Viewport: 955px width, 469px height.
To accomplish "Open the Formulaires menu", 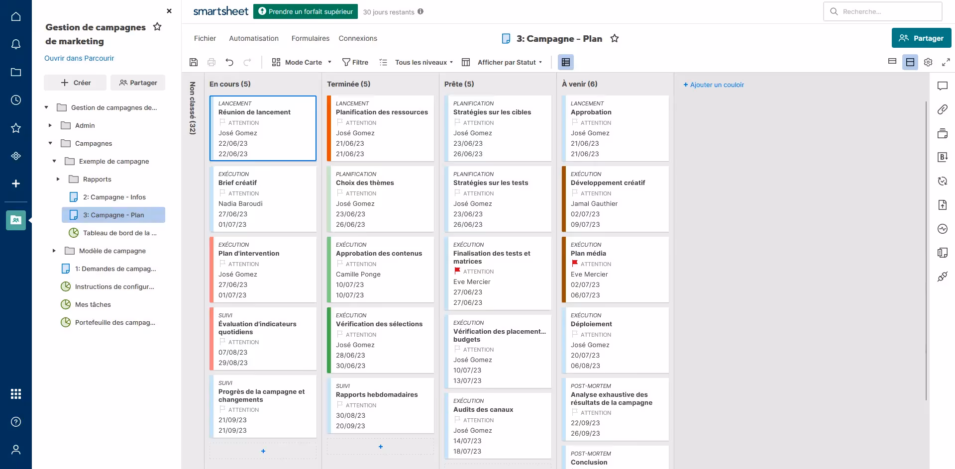I will (x=310, y=38).
